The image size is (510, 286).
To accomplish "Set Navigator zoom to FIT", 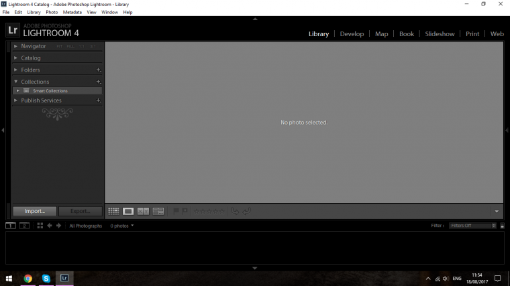I will coord(59,46).
